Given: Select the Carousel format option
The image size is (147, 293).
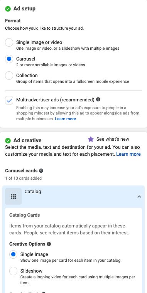Looking at the screenshot, I should (x=9, y=59).
